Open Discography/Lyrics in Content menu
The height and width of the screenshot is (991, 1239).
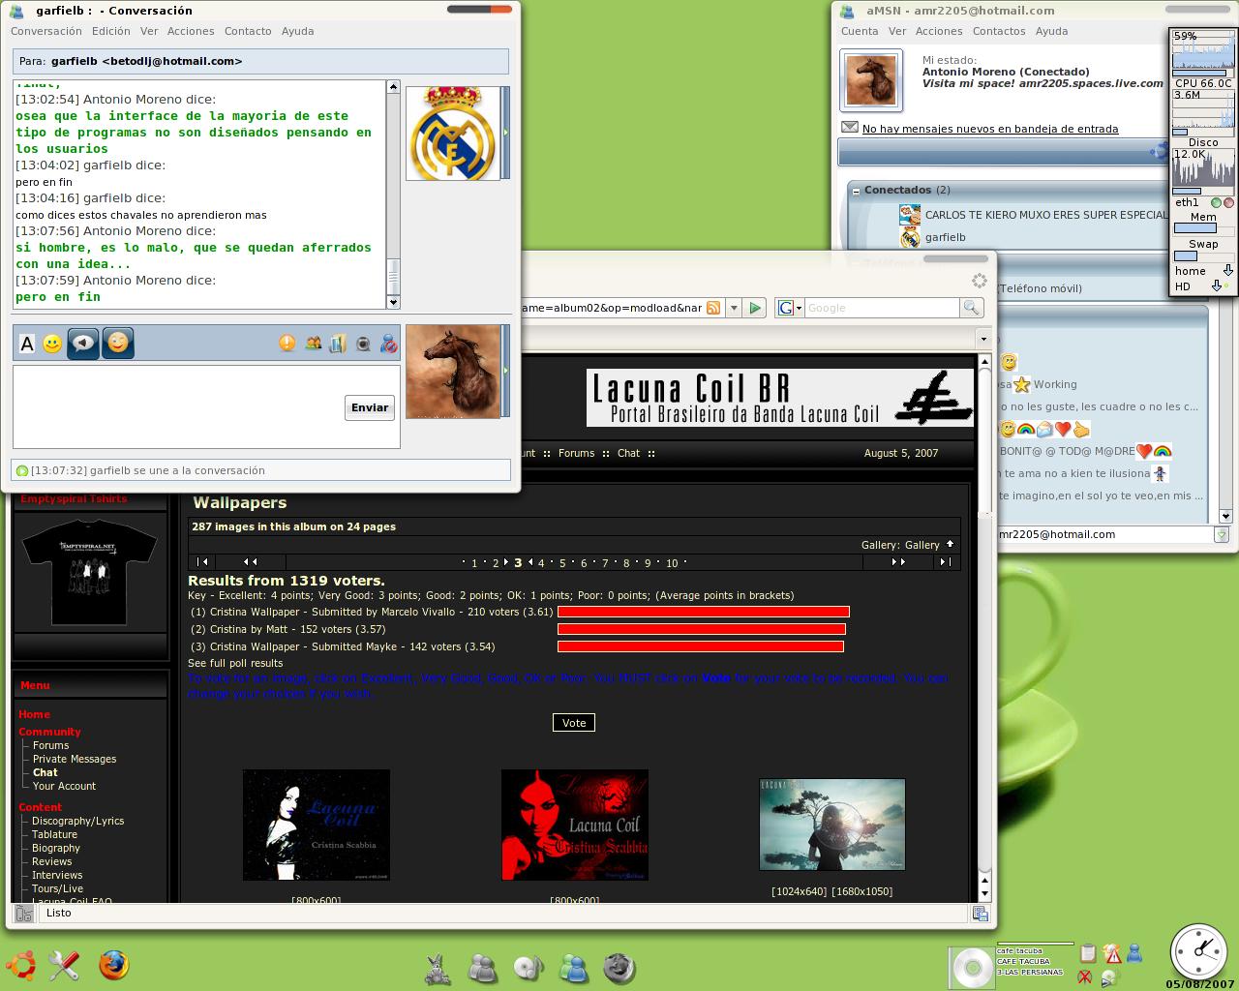[78, 821]
